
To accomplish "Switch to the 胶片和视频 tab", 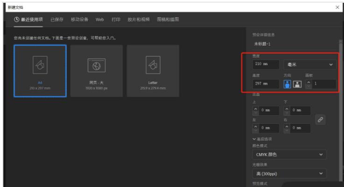I will coord(138,19).
